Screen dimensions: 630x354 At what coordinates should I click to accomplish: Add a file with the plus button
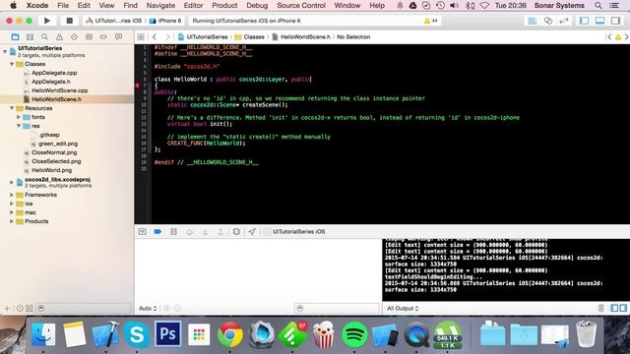click(x=7, y=308)
